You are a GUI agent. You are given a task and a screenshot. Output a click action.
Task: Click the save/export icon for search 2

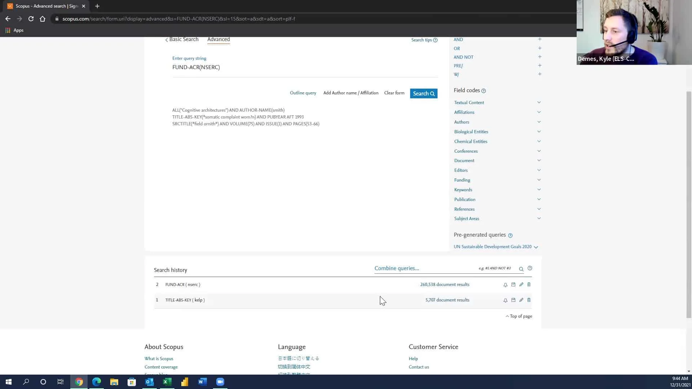point(513,285)
